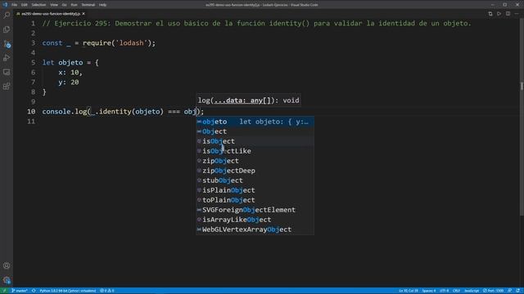Choose the 'SVGForeignObjectElement' suggestion

tap(255, 210)
